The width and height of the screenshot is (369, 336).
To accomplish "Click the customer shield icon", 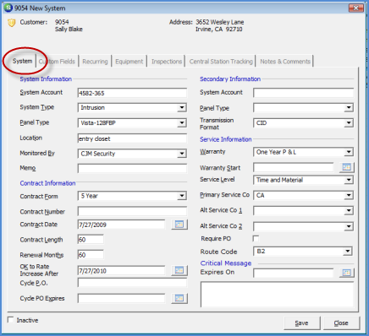I will click(x=11, y=23).
